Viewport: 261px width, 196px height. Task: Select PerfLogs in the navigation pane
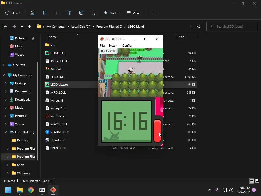pos(23,140)
